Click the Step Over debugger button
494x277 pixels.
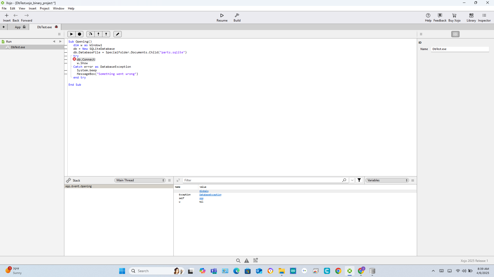(x=90, y=34)
